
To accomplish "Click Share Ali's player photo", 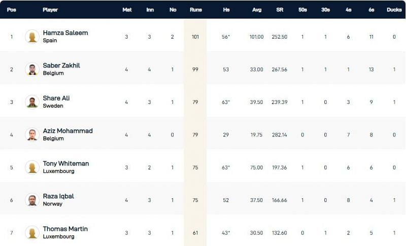I will (32, 101).
